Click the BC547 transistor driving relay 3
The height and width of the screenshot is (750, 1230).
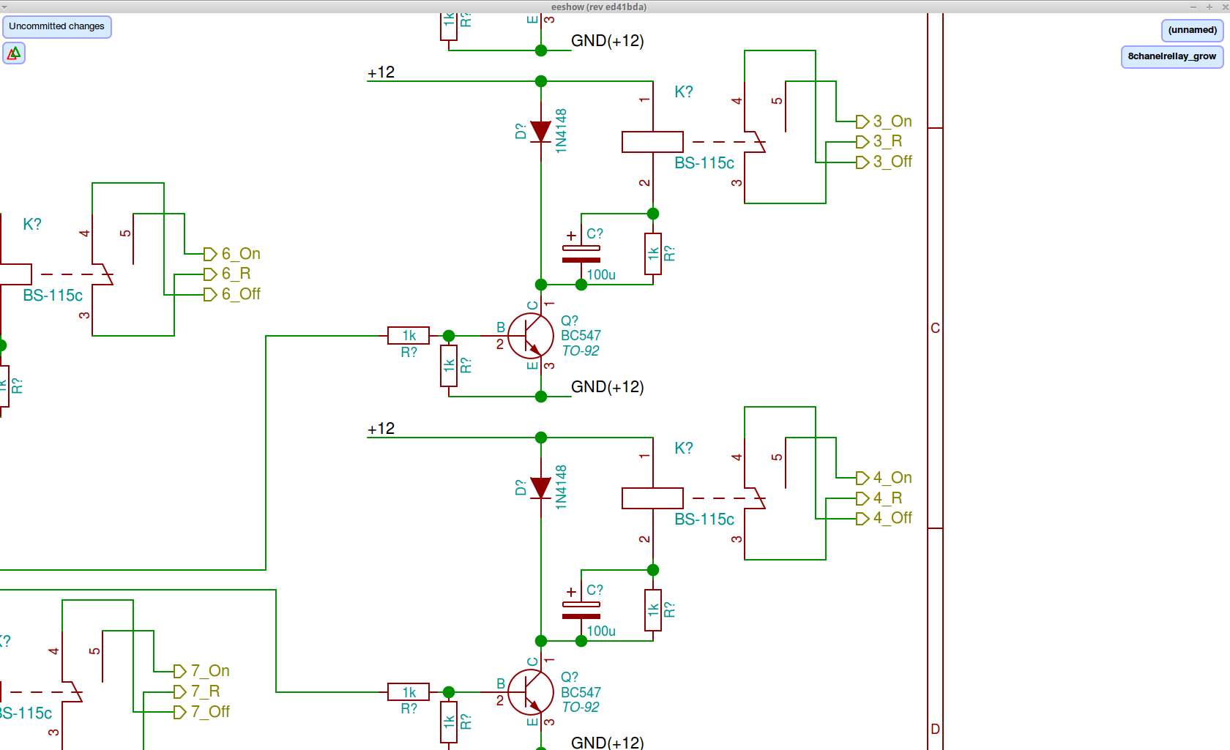[531, 336]
